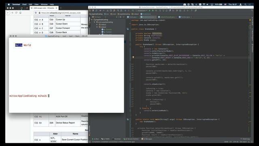Screen dimensions: 259x146
Task: Click the Find magnifier icon in IntelliJ toolbar
Action: click(x=118, y=11)
